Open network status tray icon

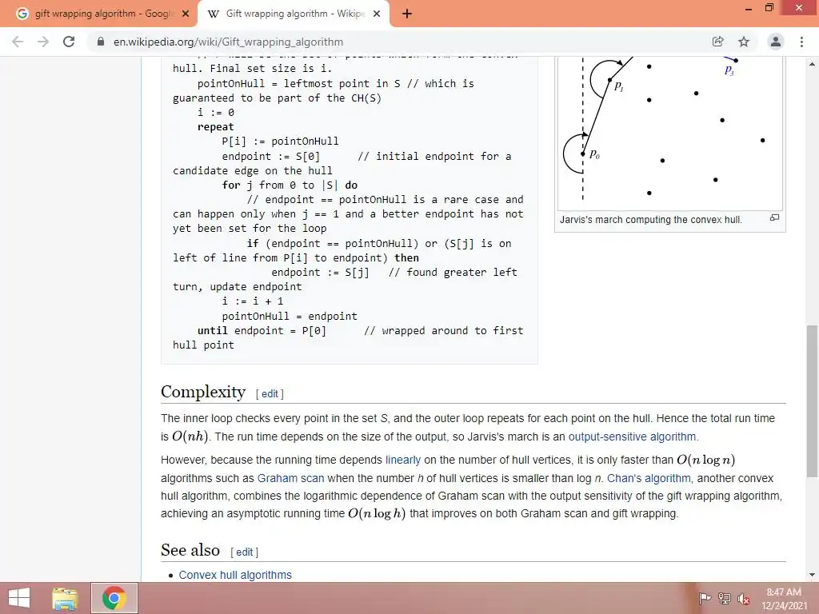724,598
